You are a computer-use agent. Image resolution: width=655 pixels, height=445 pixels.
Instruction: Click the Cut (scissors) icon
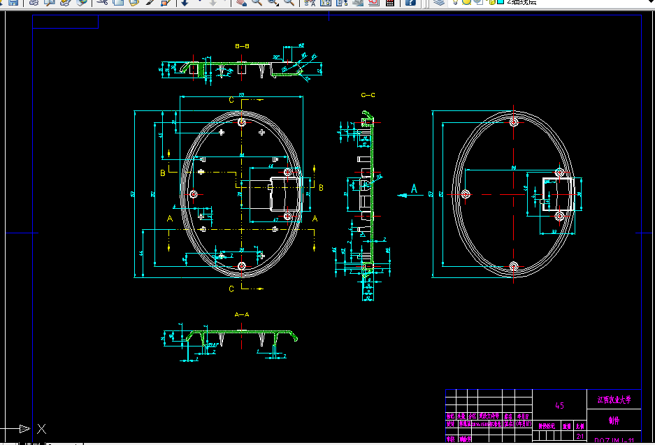point(102,2)
